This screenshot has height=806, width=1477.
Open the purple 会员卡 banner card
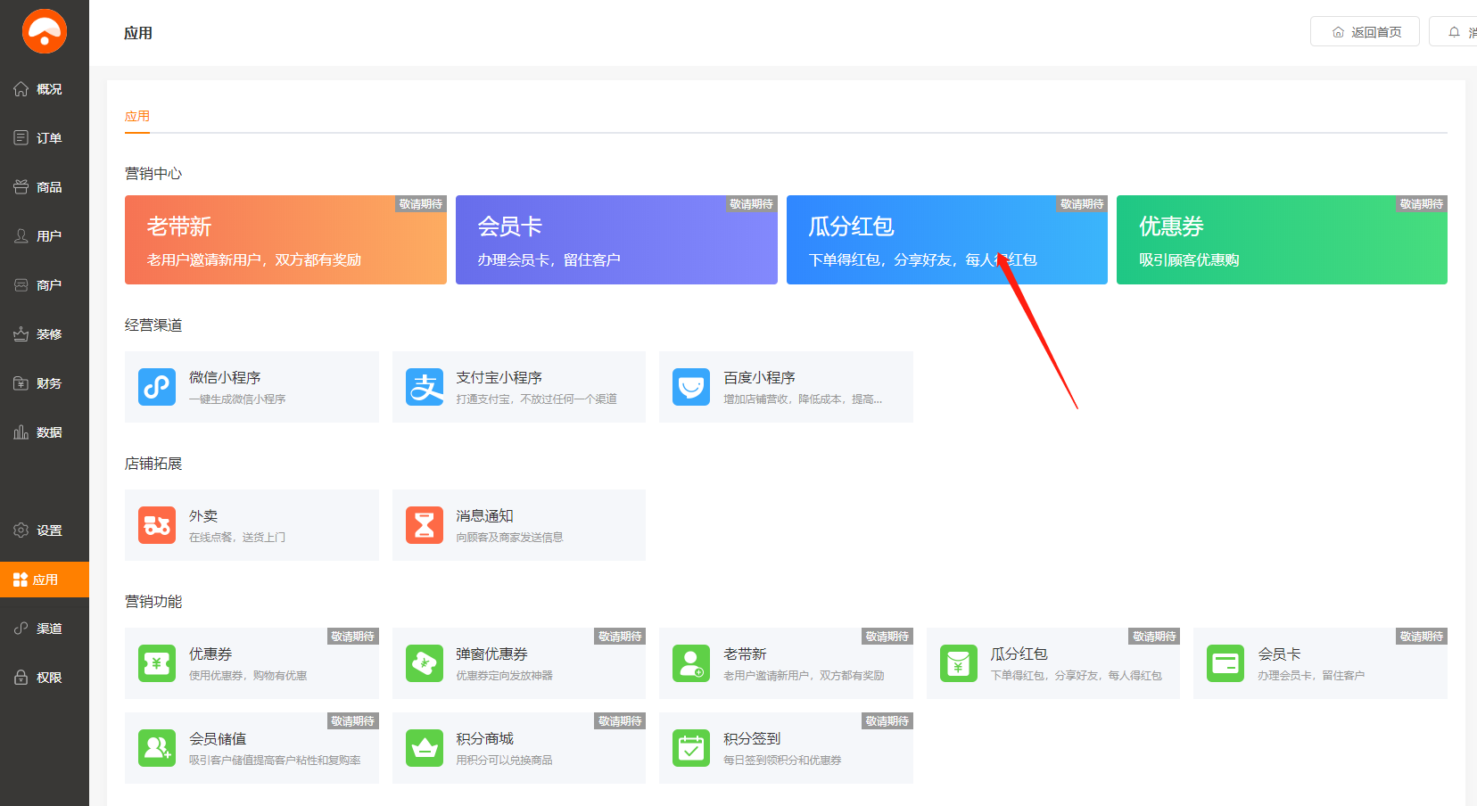(616, 241)
